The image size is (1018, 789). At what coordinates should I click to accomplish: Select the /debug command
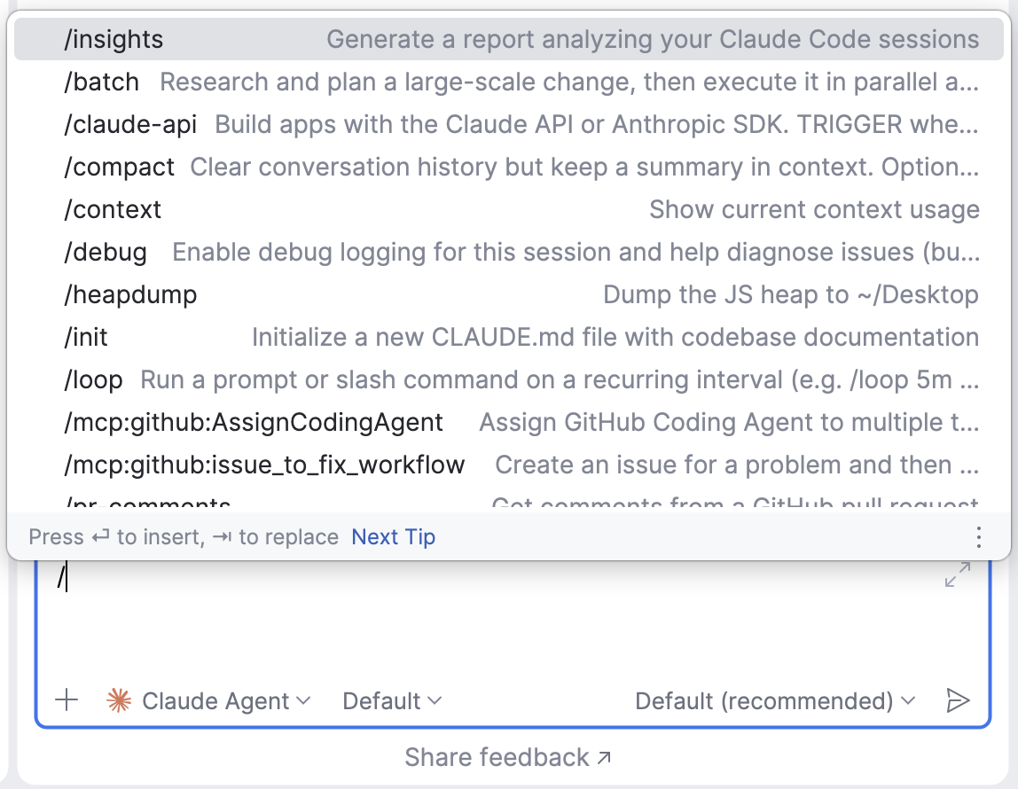pyautogui.click(x=106, y=253)
